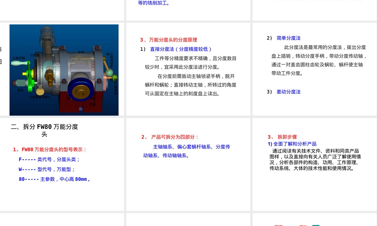Screen dimensions: 377x226
Task: Open the slide with 简单分度法
Action: [315, 69]
